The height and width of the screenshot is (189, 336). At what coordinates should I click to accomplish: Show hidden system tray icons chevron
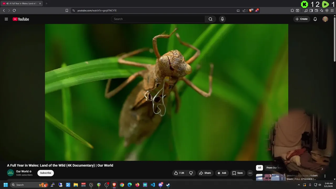coord(299,185)
